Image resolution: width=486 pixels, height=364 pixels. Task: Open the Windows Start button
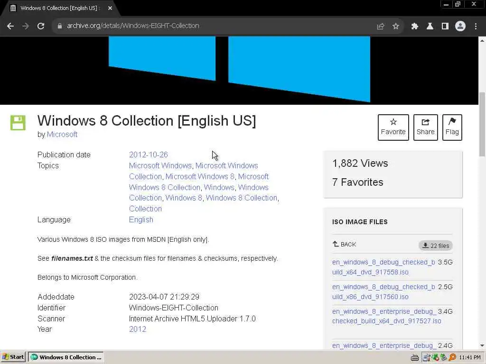click(x=13, y=357)
